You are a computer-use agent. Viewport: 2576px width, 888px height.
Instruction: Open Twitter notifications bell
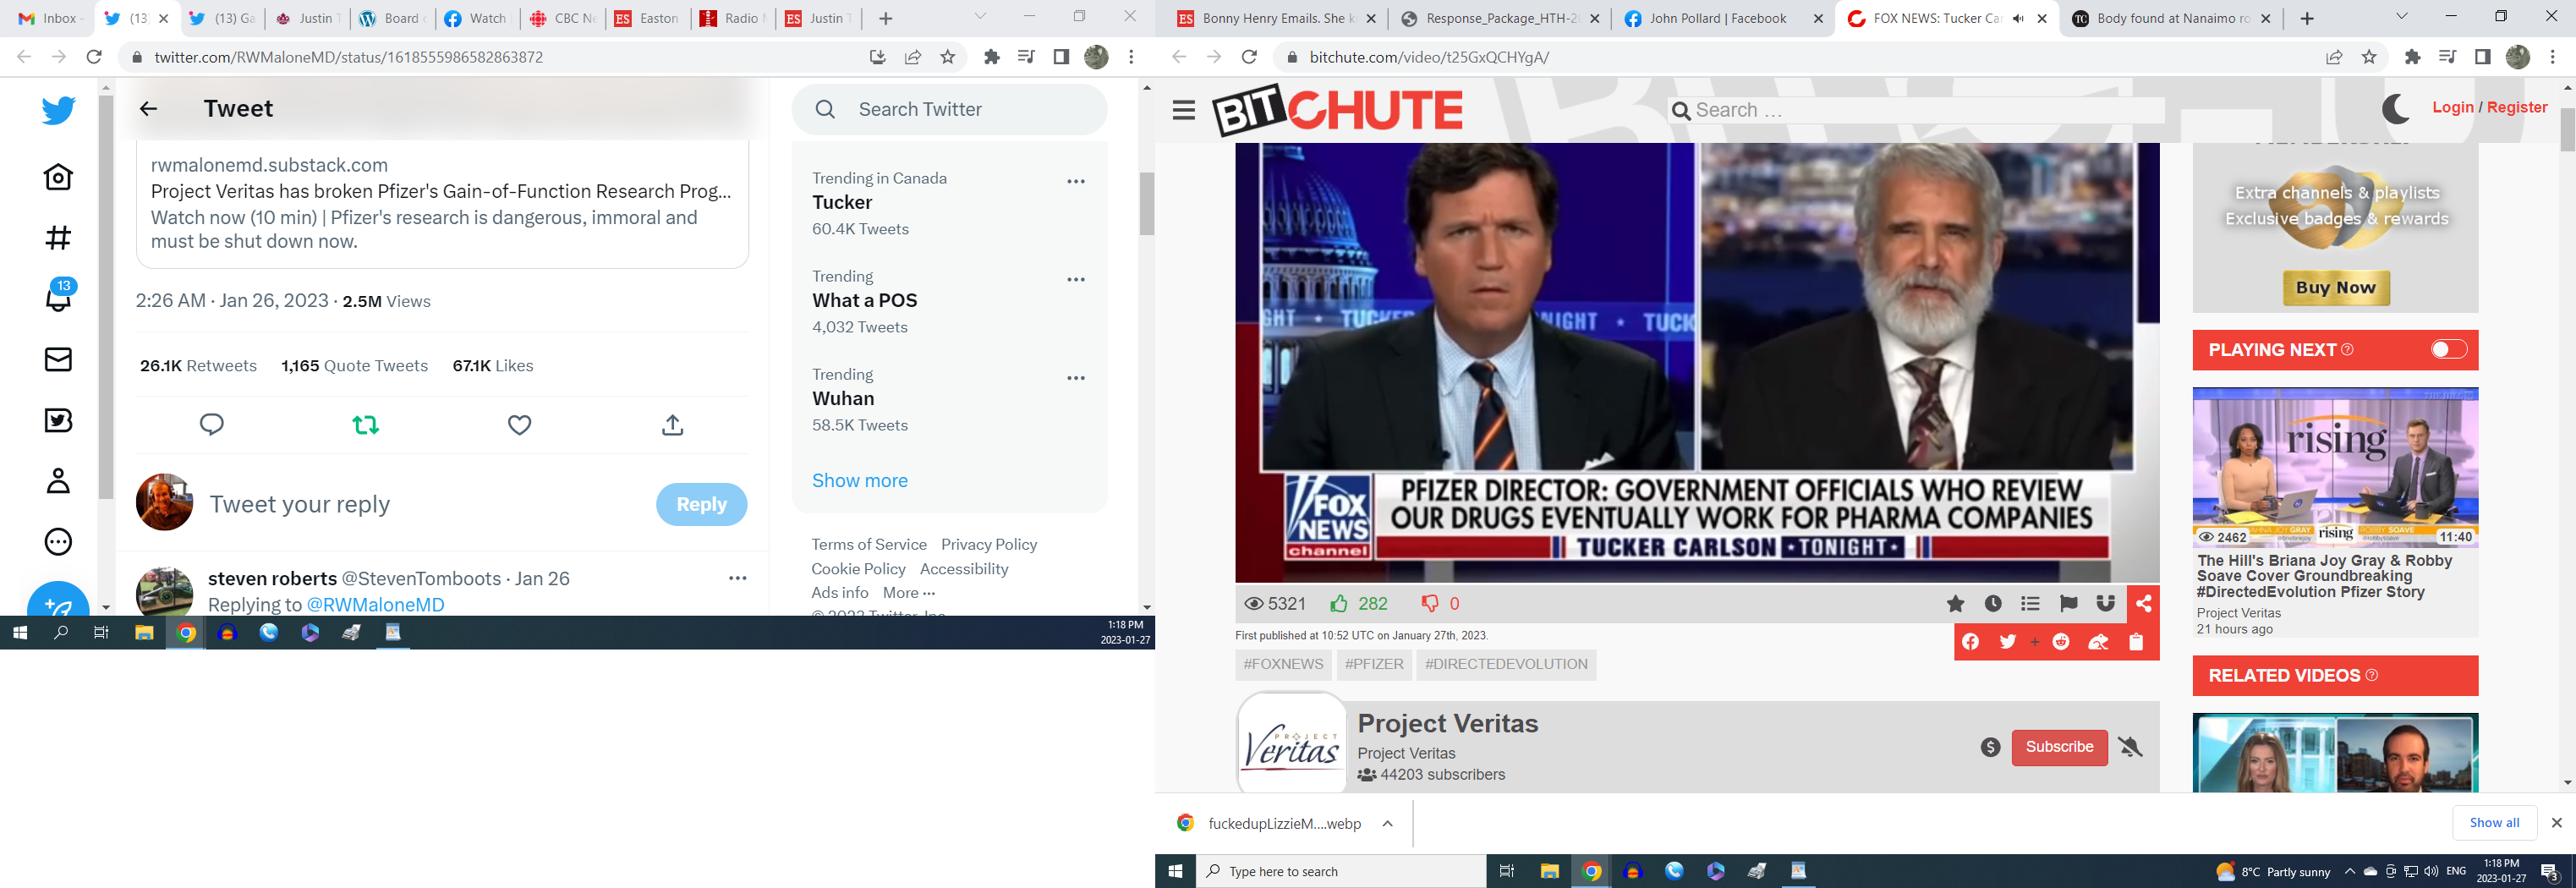point(58,297)
